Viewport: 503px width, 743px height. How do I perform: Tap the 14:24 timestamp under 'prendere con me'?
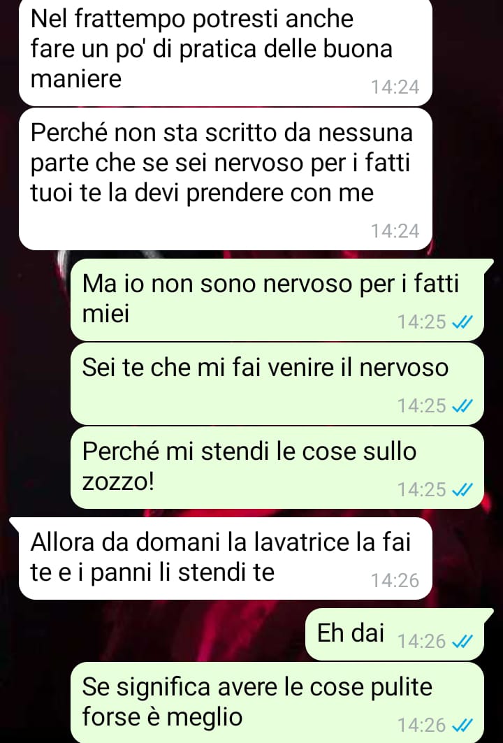pyautogui.click(x=395, y=231)
